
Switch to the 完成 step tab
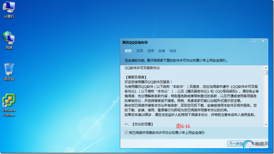(172, 51)
